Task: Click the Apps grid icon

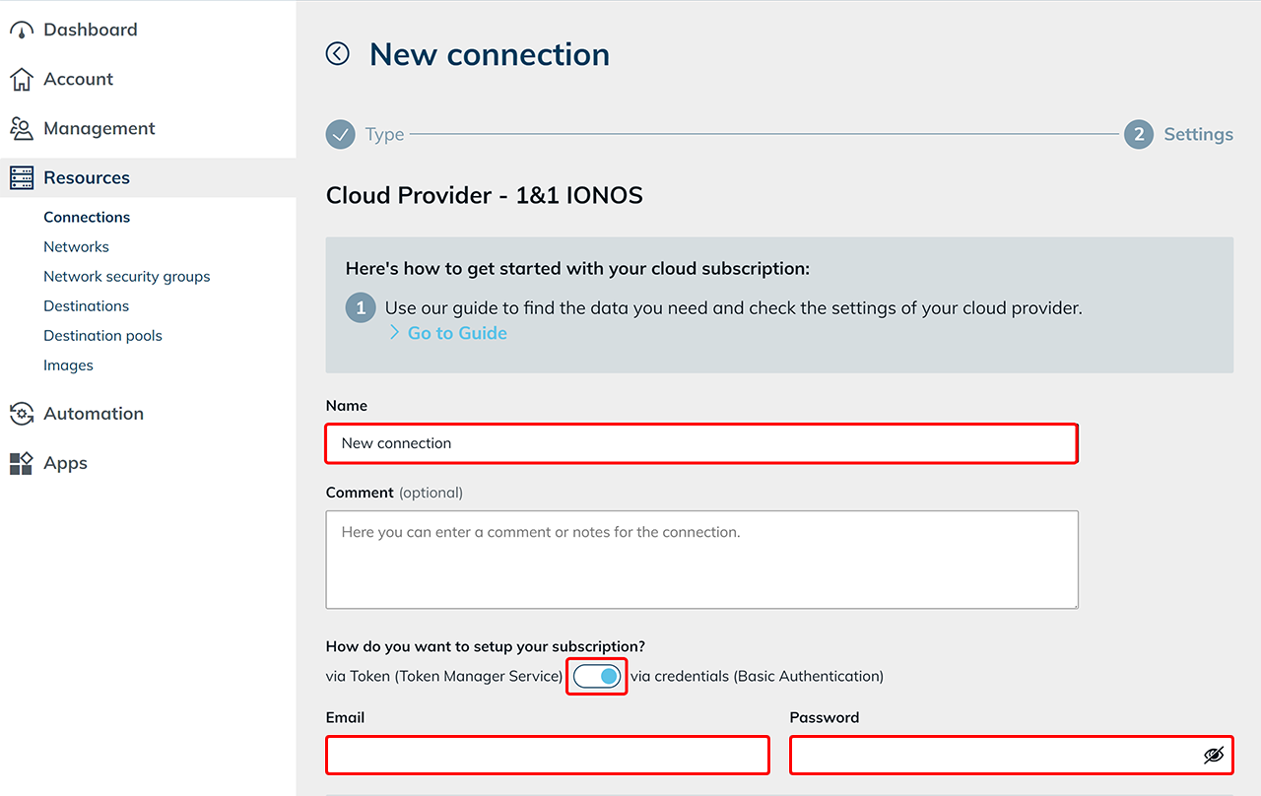Action: (21, 463)
